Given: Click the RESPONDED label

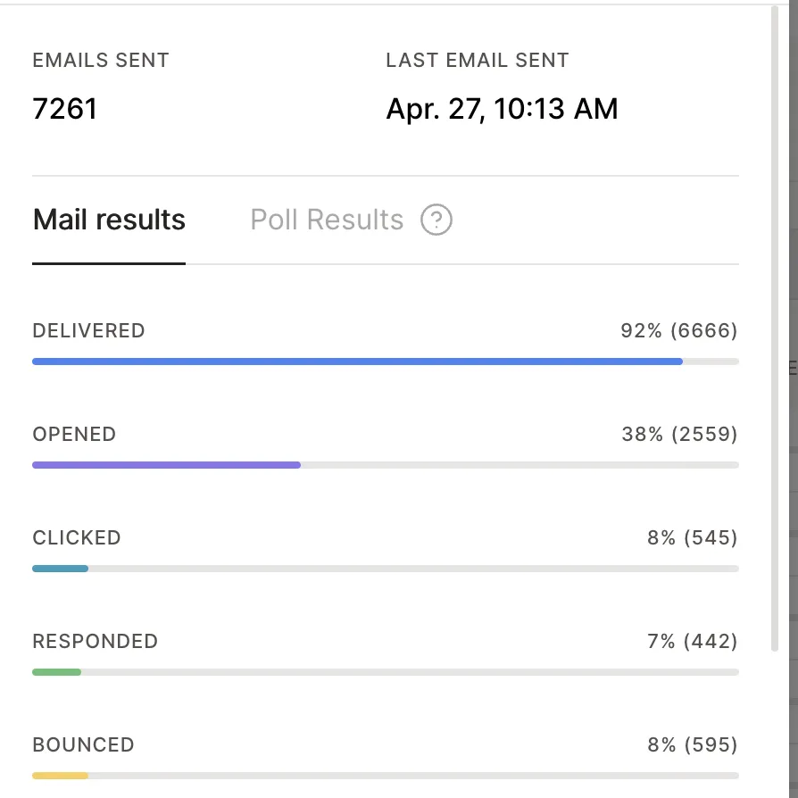Looking at the screenshot, I should [96, 641].
